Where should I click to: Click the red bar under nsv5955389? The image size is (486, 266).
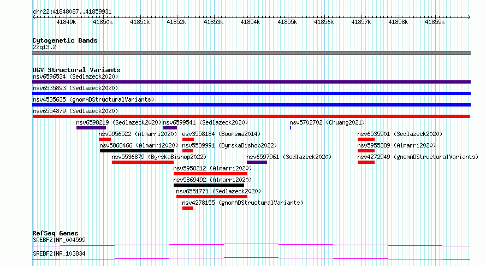[366, 151]
